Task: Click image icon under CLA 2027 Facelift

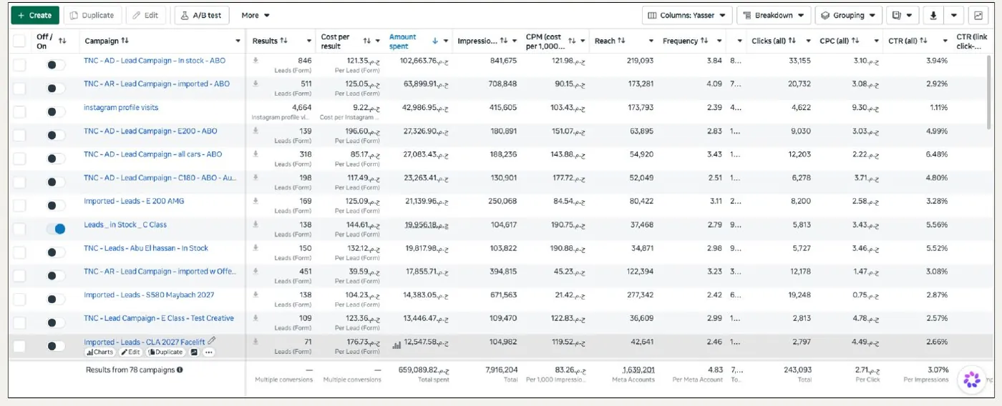Action: tap(194, 352)
